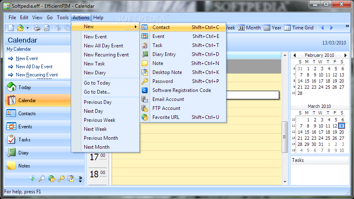Viewport: 354px width, 199px height.
Task: Click the Print Preview toolbar icon
Action: 47,28
